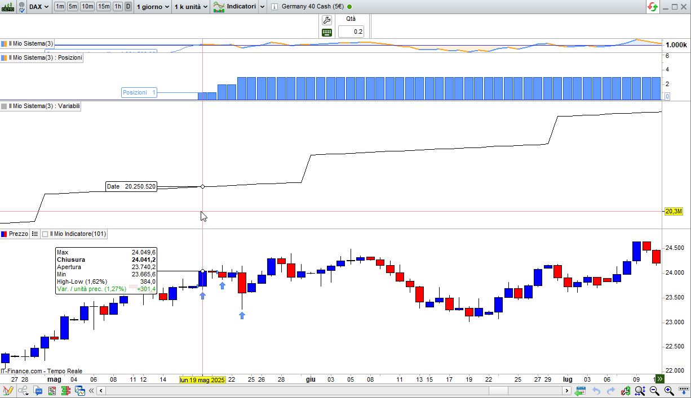Viewport: 691px width, 398px height.
Task: Select the D daily timeframe button
Action: click(128, 7)
